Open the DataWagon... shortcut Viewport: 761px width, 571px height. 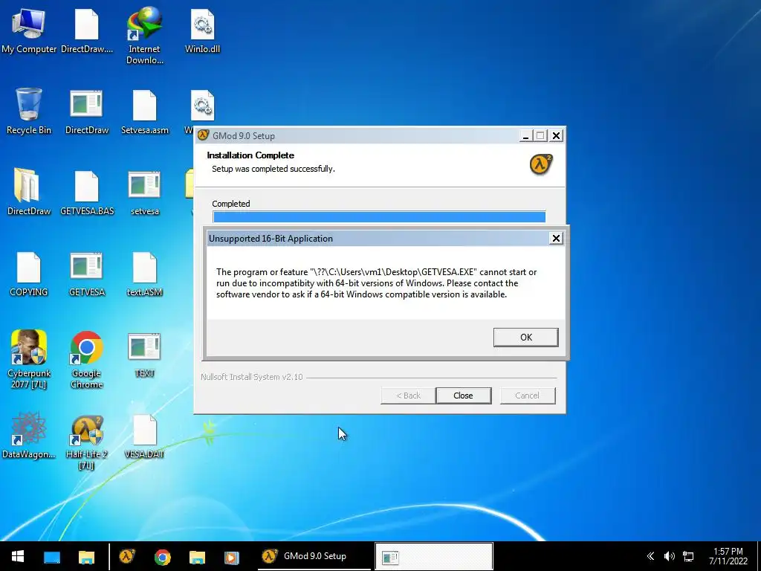tap(29, 436)
